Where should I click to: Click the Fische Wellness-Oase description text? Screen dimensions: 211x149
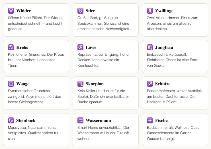(173, 133)
